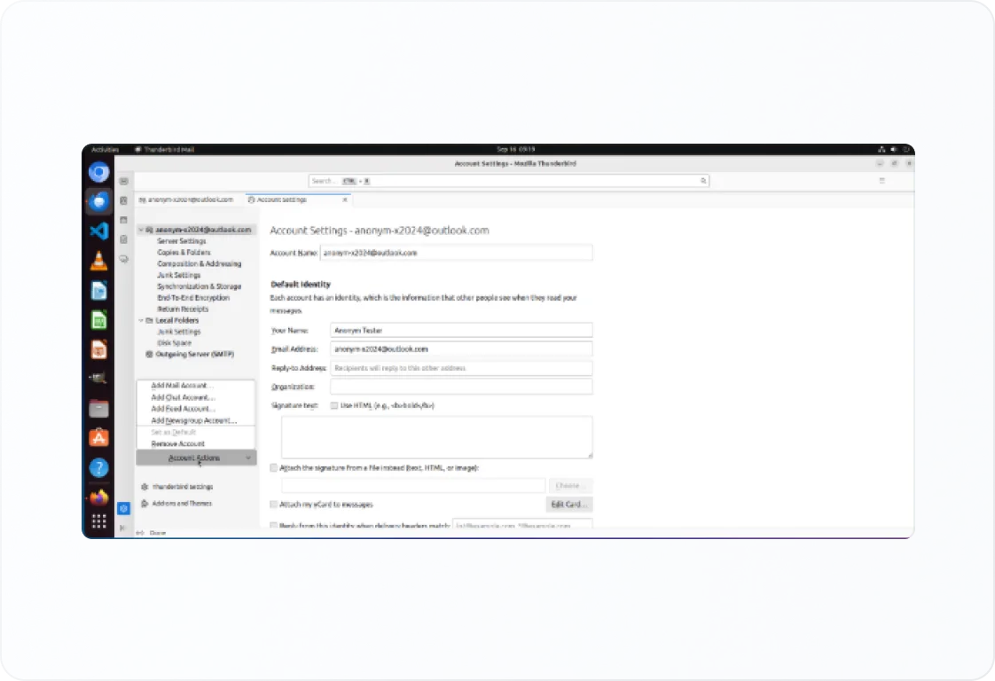The width and height of the screenshot is (995, 681).
Task: Click the Account Name input field
Action: click(x=456, y=253)
